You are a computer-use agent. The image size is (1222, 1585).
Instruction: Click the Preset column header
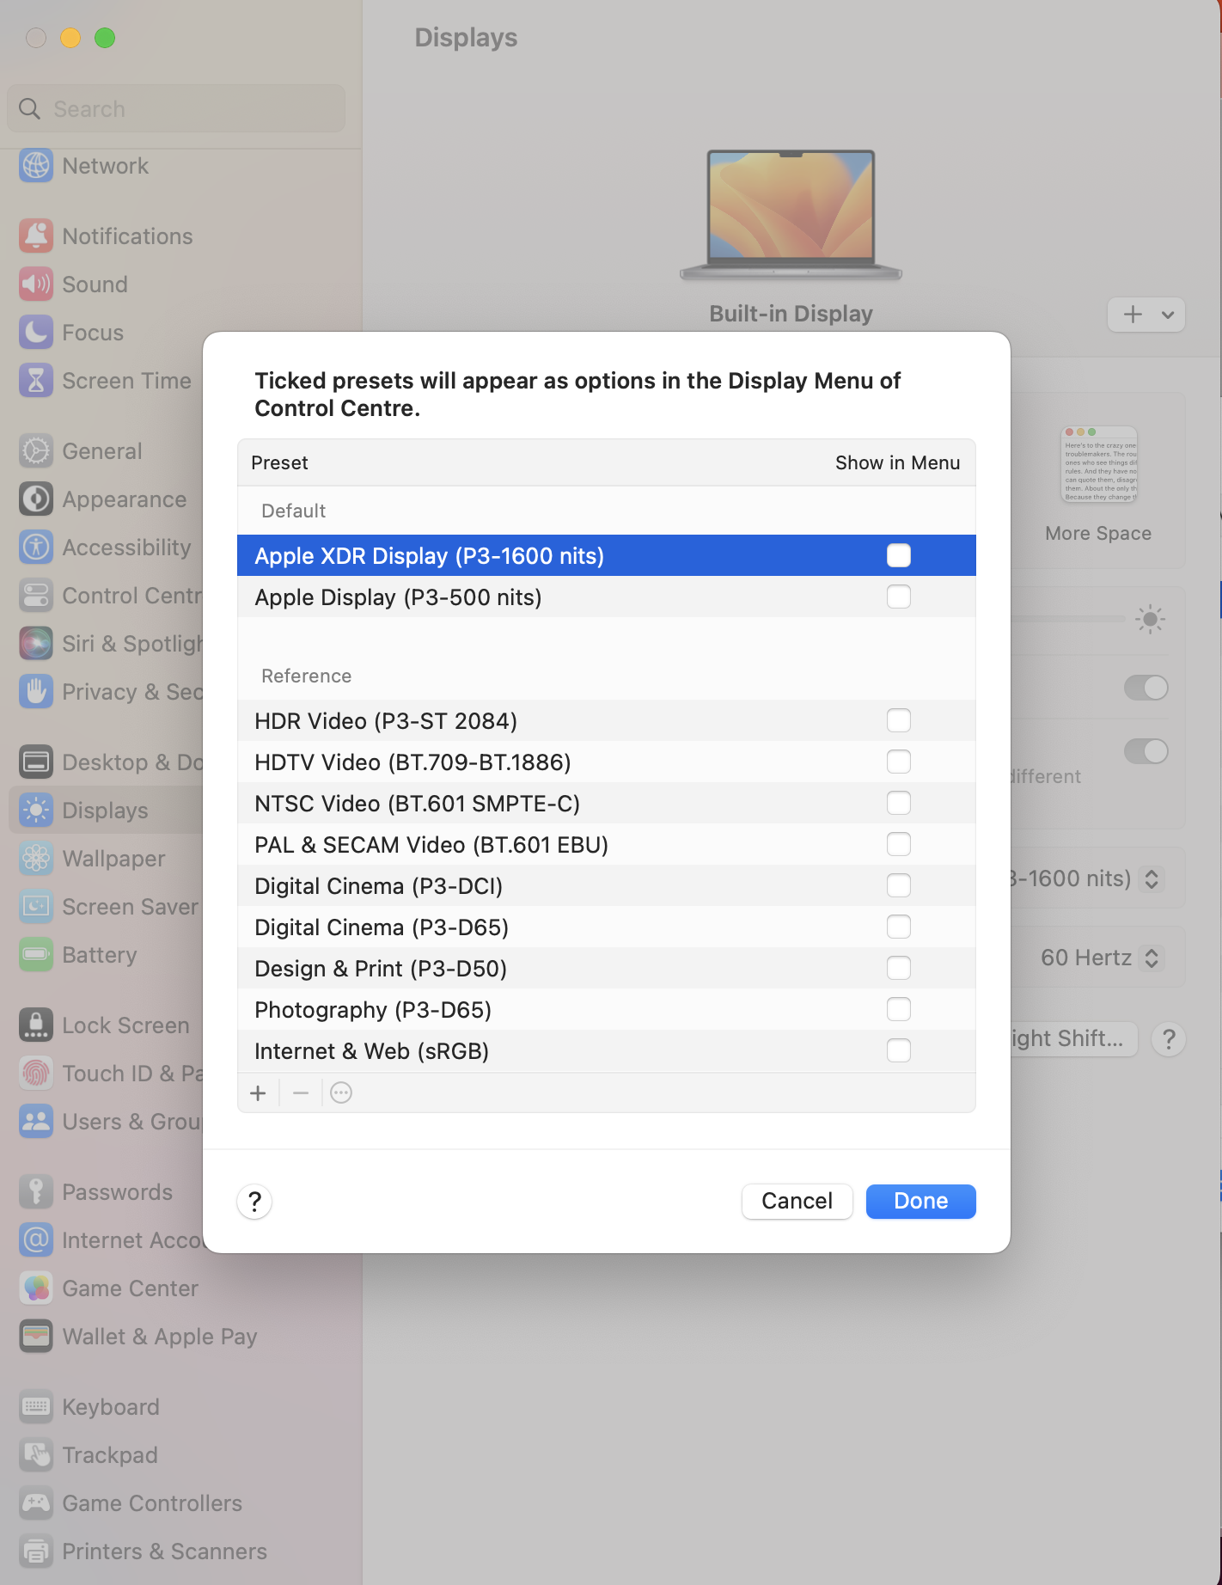tap(279, 463)
